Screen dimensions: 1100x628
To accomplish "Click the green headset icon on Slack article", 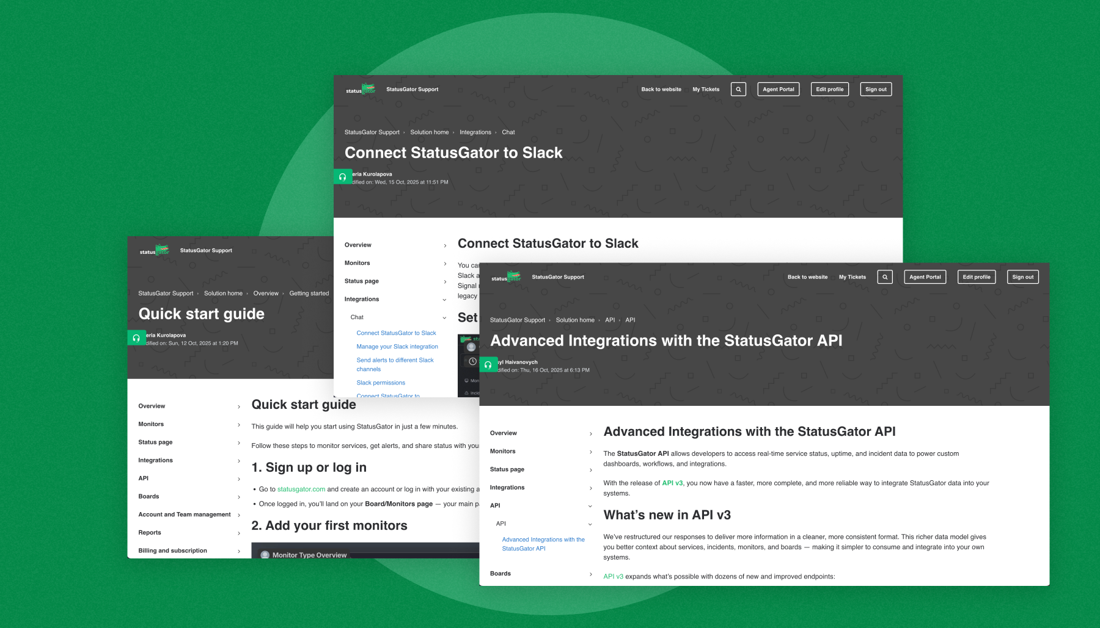I will [343, 177].
